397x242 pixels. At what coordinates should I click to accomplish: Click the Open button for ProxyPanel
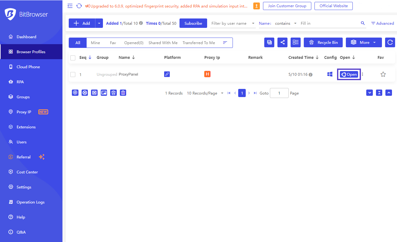349,75
